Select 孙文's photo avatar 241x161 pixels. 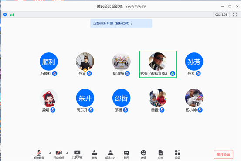tap(85, 62)
